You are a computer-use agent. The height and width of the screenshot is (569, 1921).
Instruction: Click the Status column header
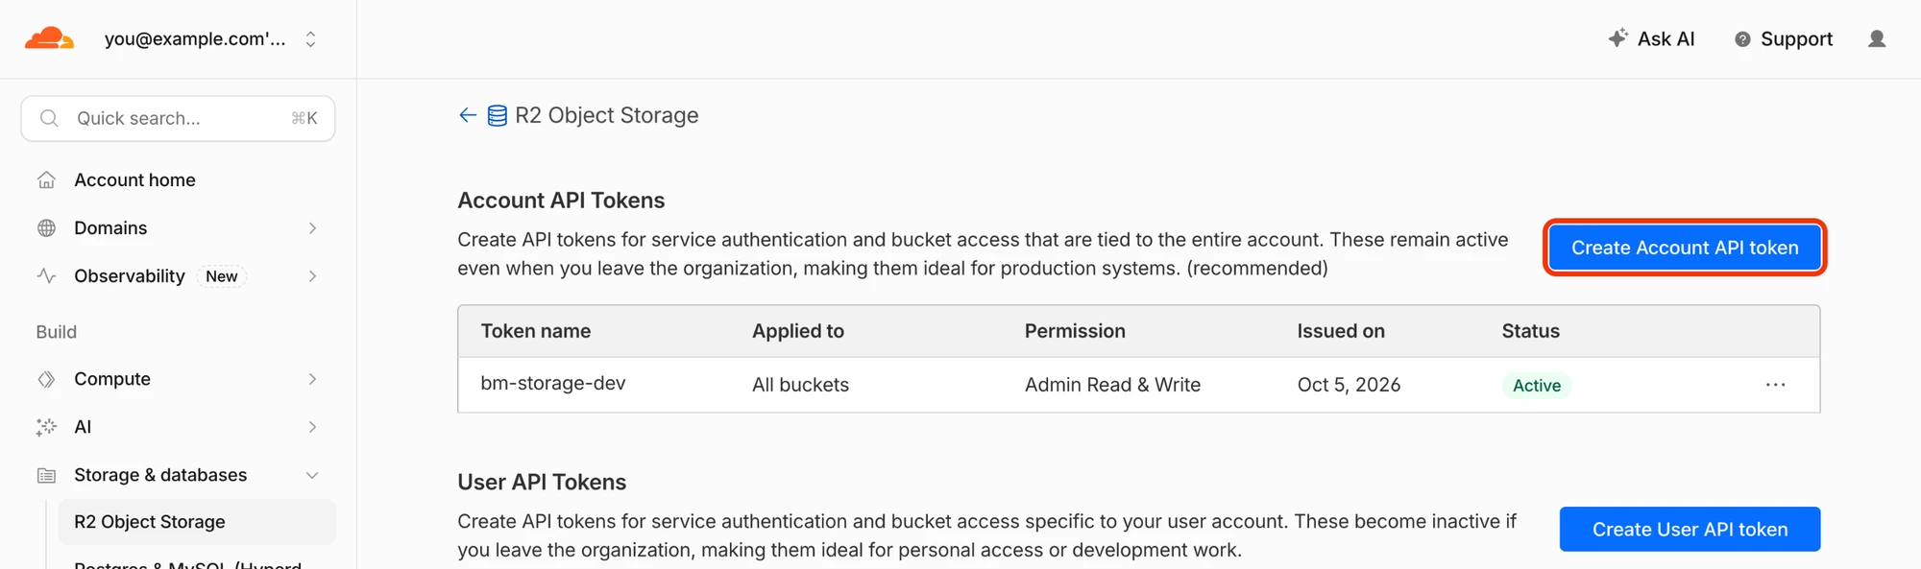[x=1531, y=331]
